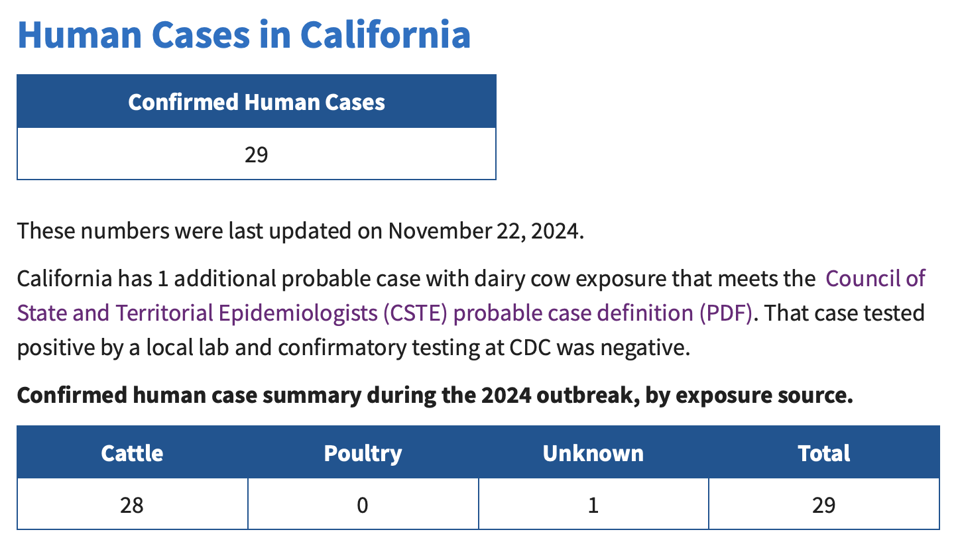
Task: Select the Total column header
Action: 824,453
